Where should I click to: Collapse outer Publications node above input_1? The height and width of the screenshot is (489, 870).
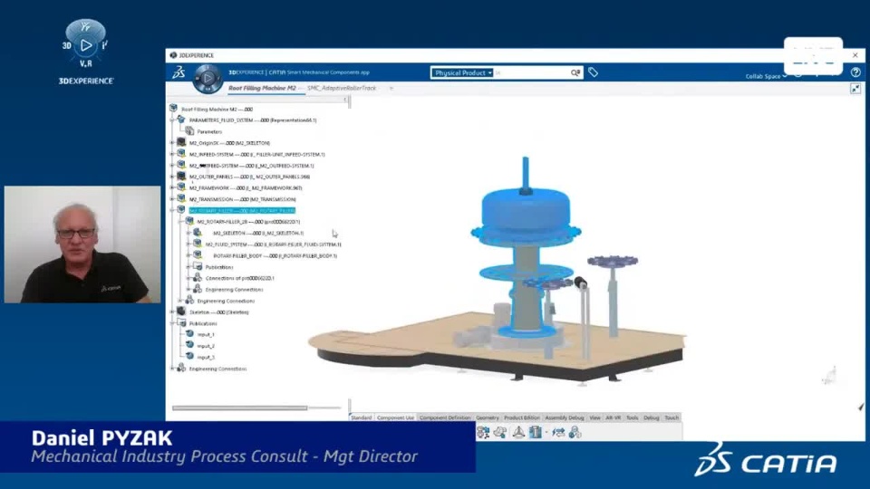(x=172, y=323)
